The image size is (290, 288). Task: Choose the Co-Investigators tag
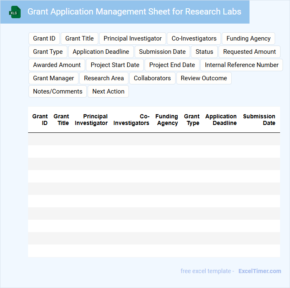(x=194, y=38)
